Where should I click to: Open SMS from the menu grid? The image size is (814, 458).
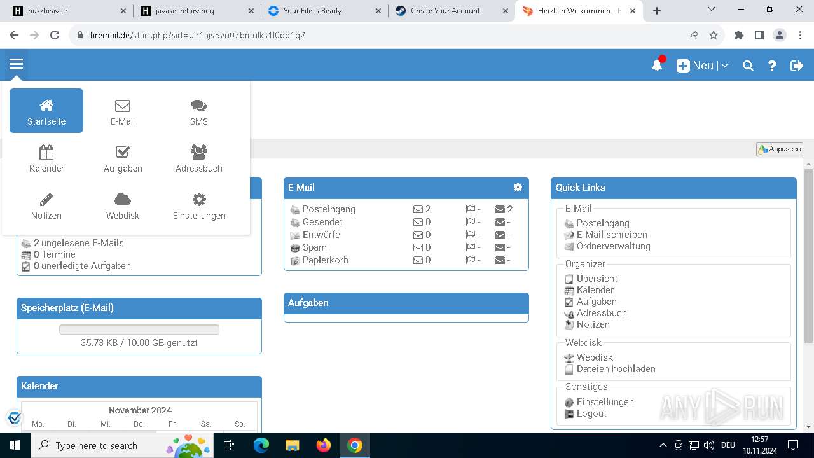199,112
